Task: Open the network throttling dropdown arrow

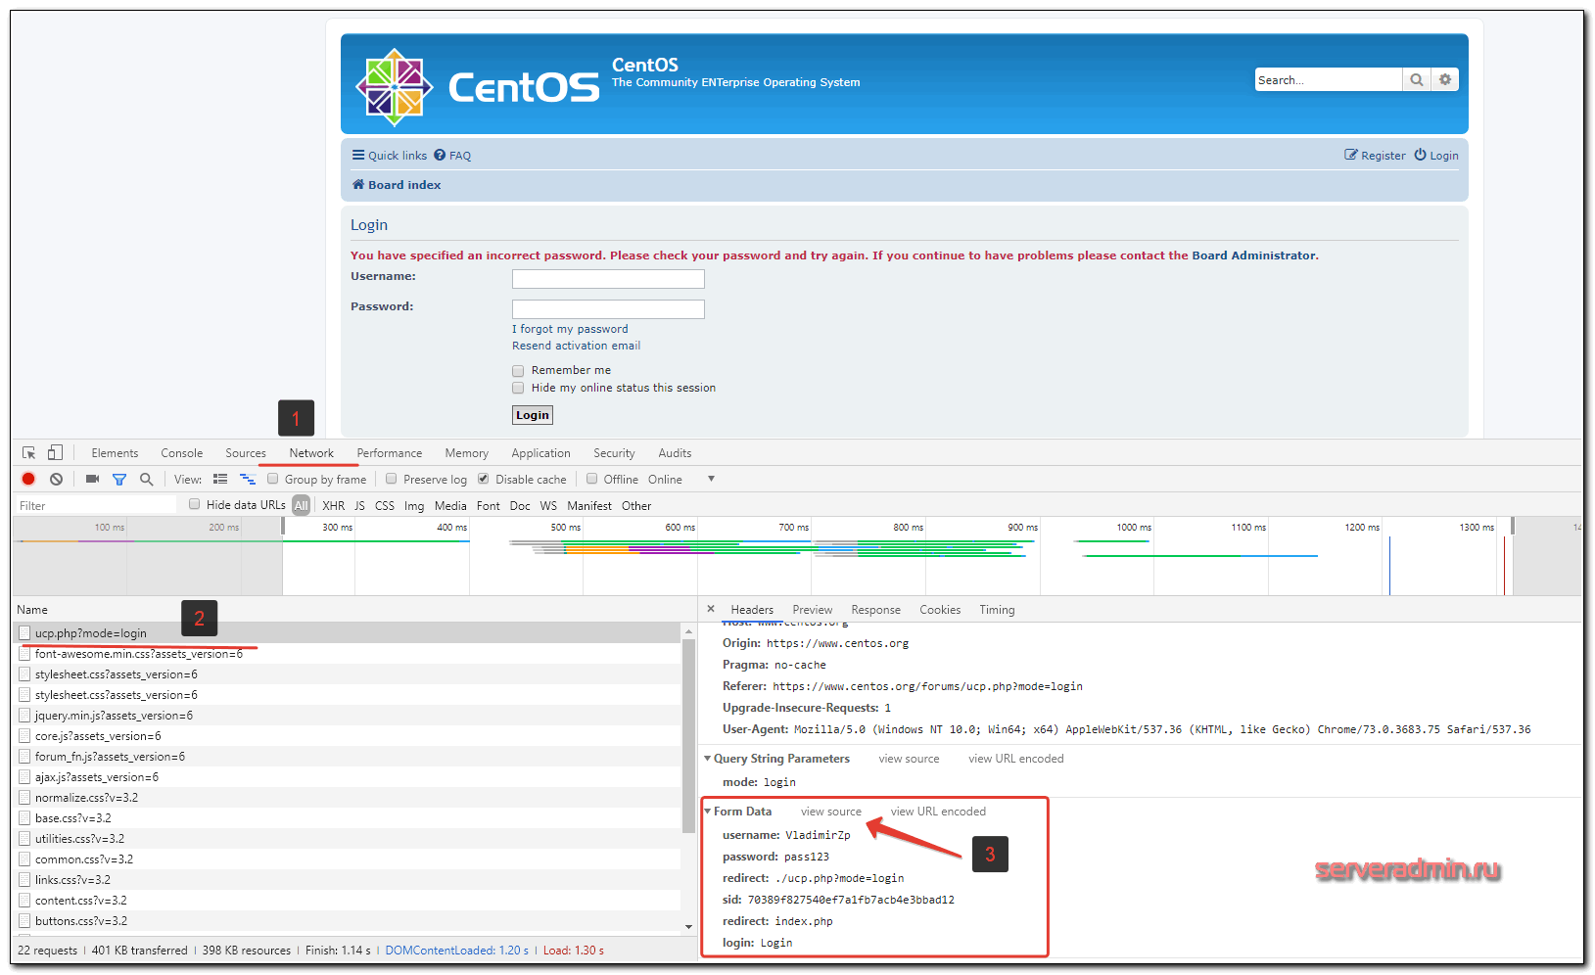Action: click(x=711, y=479)
